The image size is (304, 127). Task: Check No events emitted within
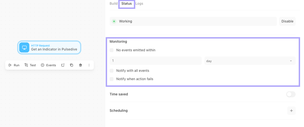[112, 50]
